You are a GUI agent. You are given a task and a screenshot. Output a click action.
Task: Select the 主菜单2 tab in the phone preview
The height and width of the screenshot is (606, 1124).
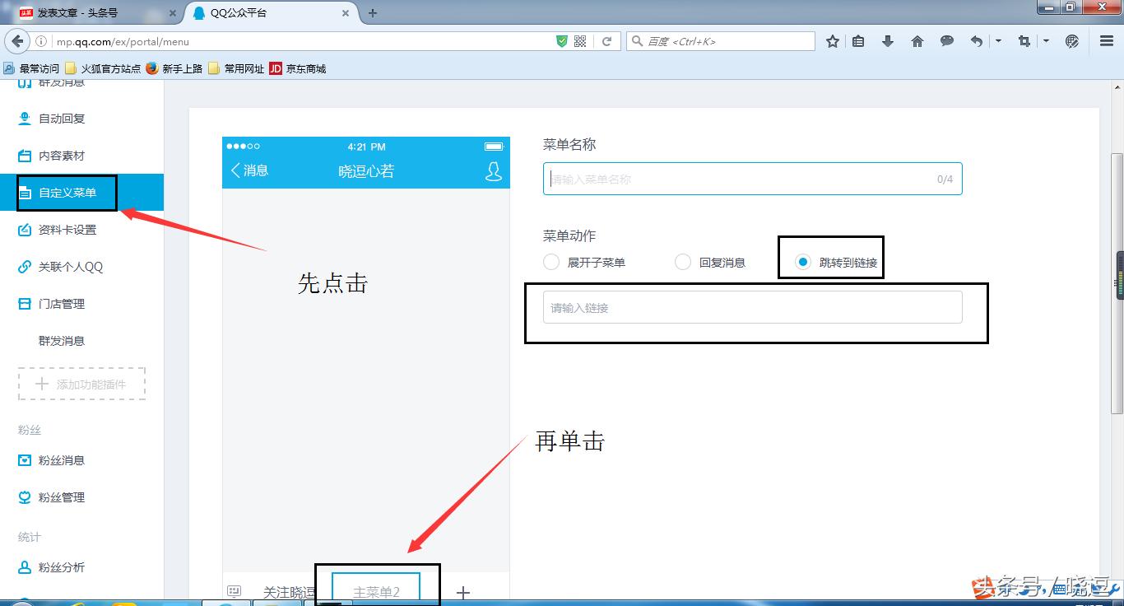click(x=377, y=590)
